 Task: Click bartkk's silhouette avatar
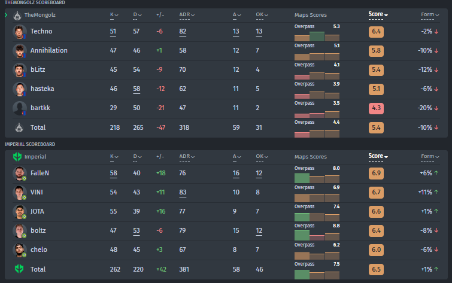tap(18, 108)
